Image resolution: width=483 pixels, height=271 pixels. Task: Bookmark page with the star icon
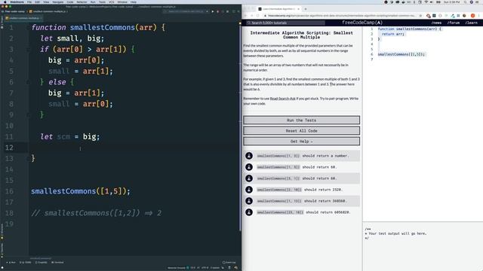[x=420, y=16]
